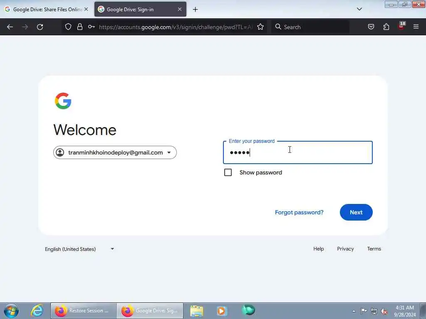
Task: Click Show desktop strip
Action: click(x=423, y=311)
